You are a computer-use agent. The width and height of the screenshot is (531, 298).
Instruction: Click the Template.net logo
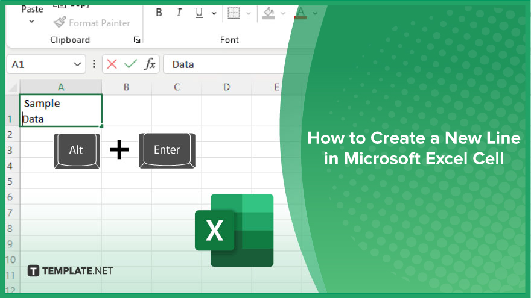pos(70,271)
